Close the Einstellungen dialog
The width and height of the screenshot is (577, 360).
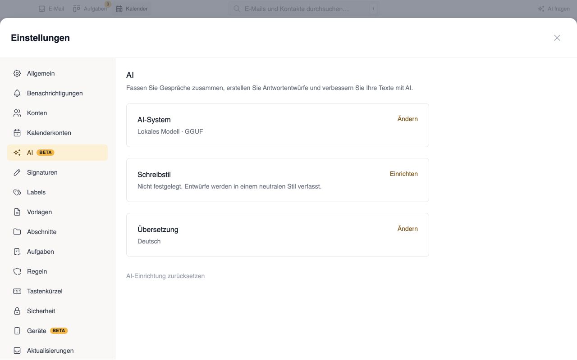[557, 38]
